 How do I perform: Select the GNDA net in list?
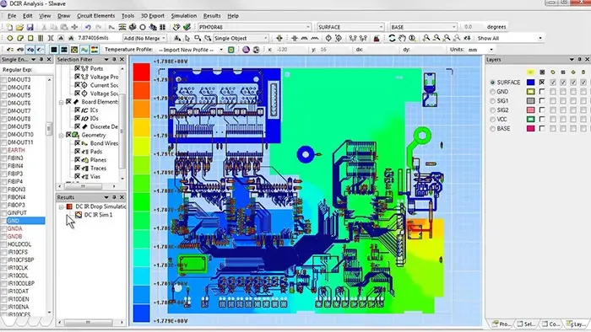point(14,228)
